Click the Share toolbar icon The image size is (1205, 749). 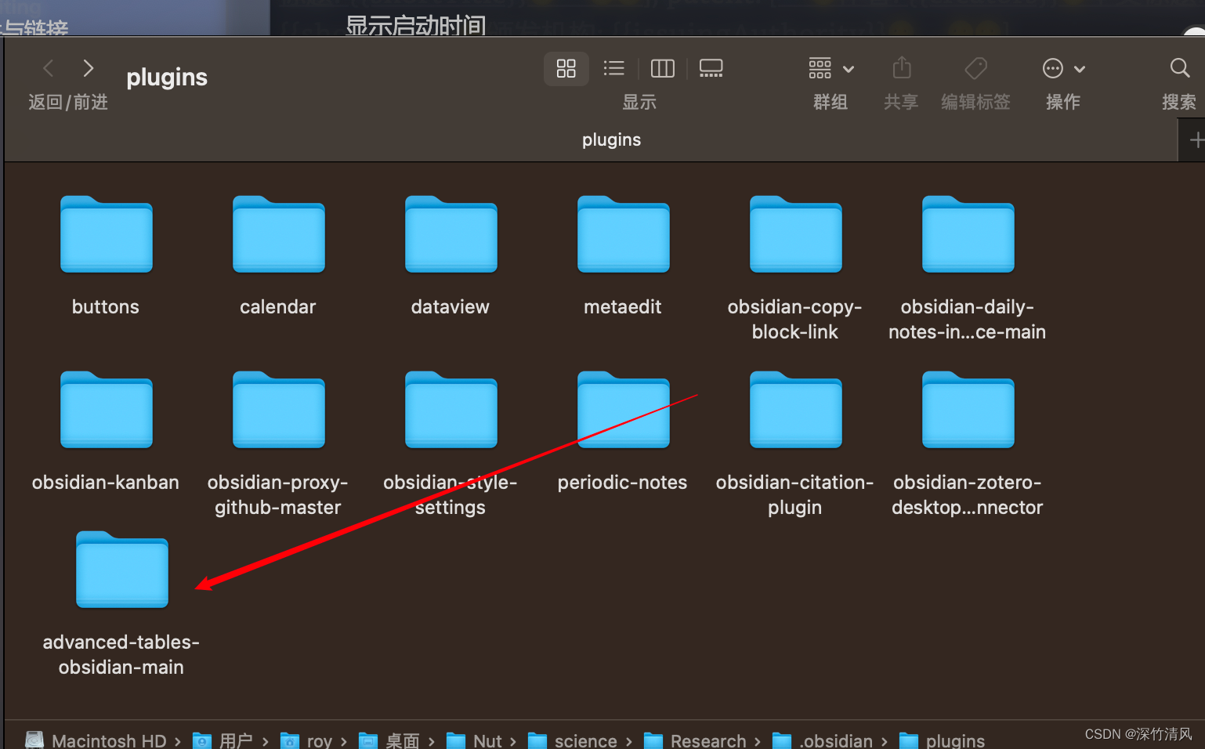point(902,68)
